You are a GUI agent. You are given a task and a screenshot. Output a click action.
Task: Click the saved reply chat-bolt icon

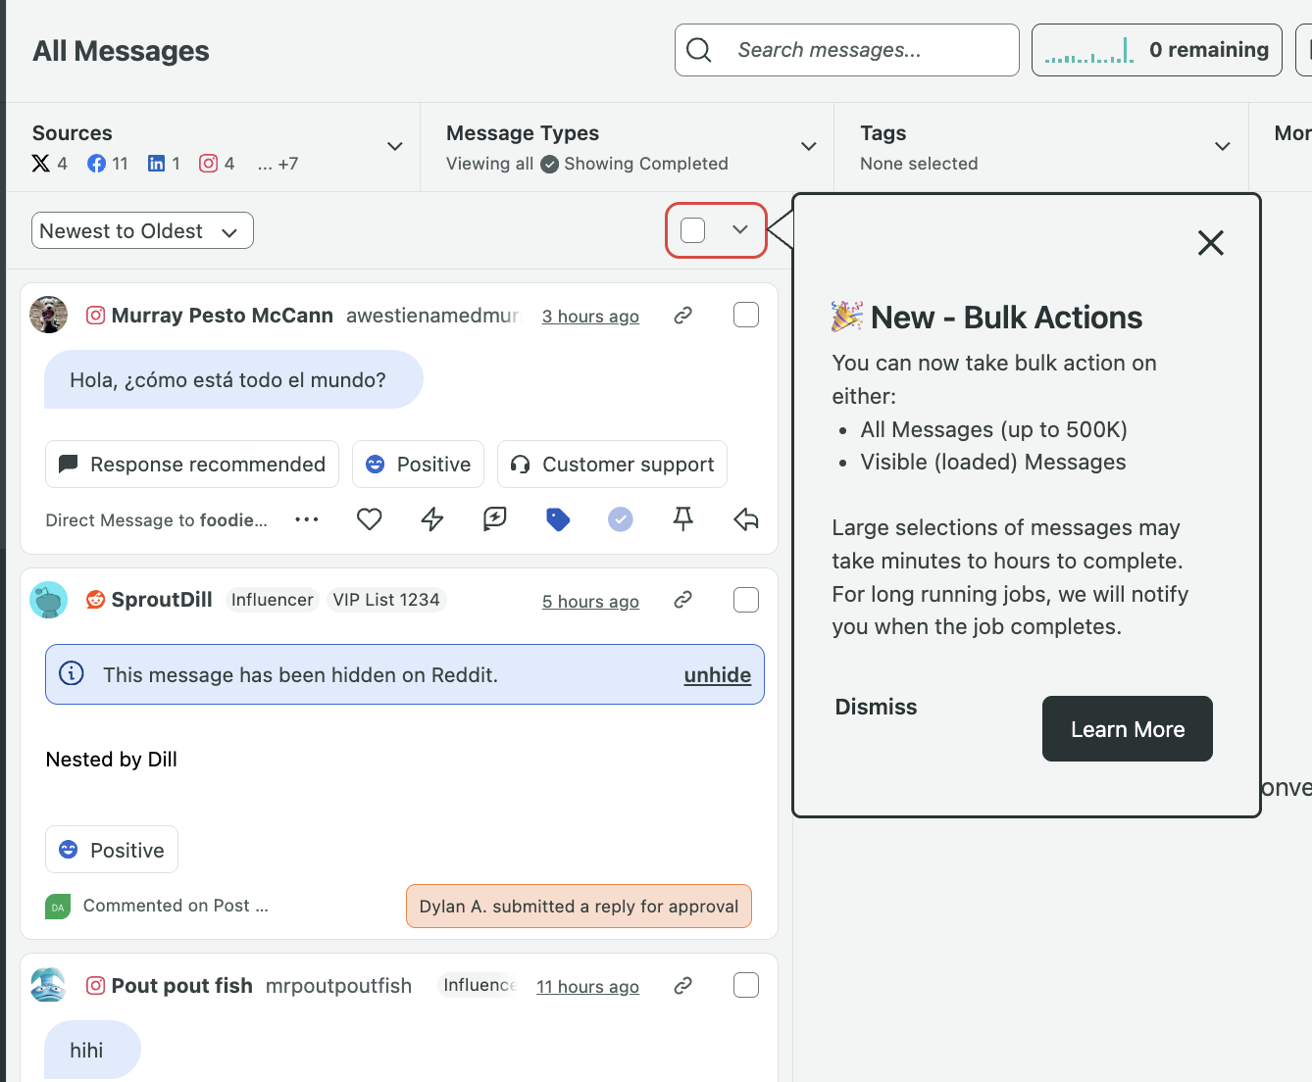pyautogui.click(x=495, y=519)
